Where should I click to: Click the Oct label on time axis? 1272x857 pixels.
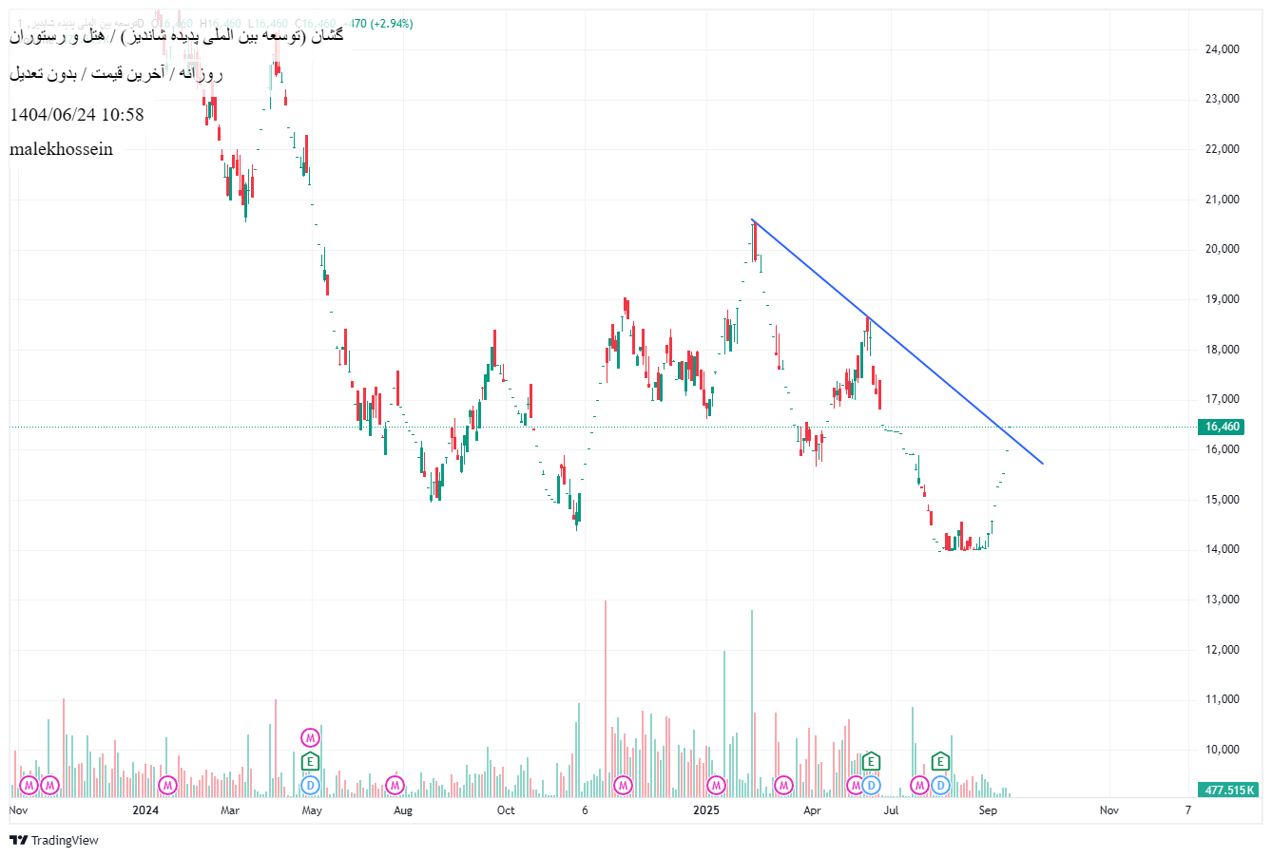(x=506, y=810)
